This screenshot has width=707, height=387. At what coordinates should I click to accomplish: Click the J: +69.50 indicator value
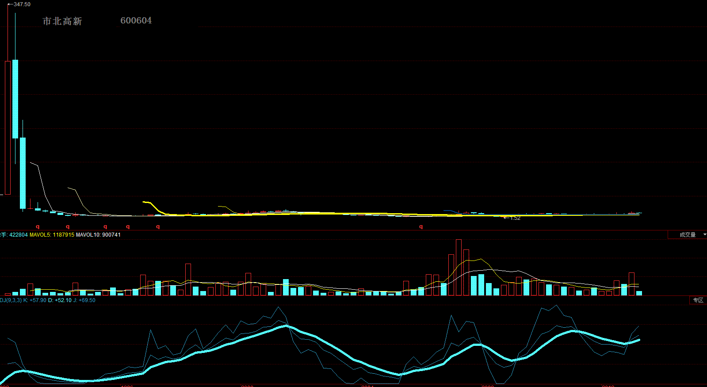click(x=84, y=300)
